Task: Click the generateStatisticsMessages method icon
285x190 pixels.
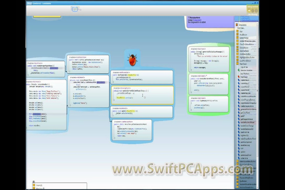Action: [x=239, y=109]
